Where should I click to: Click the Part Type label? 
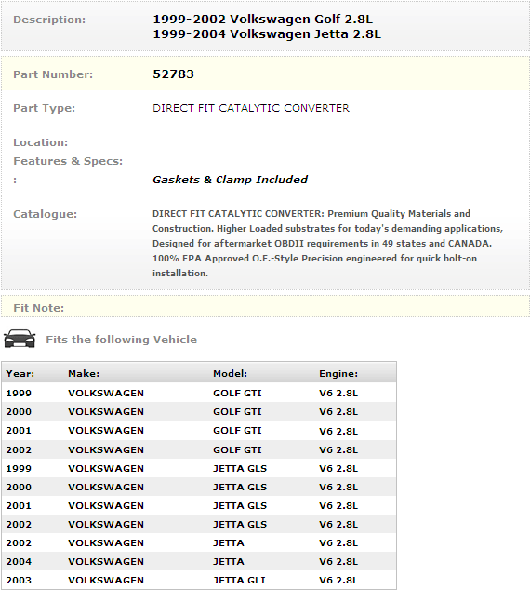(44, 108)
